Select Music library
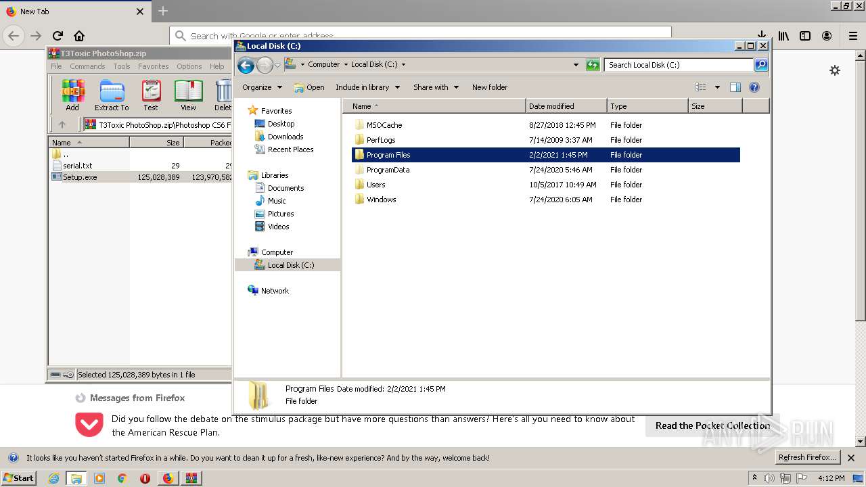866x487 pixels. point(277,201)
